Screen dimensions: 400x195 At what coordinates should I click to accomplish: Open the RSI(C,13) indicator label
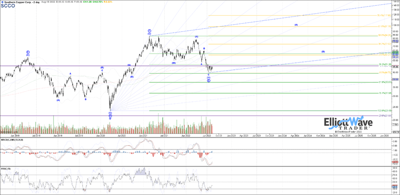[6, 157]
